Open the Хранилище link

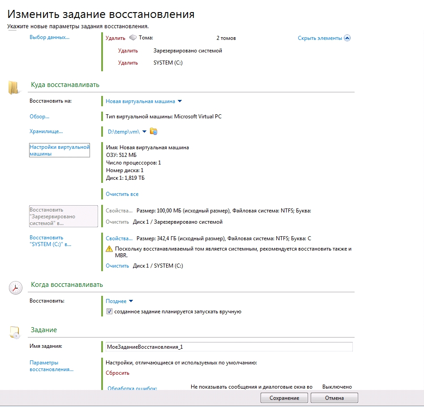[46, 131]
